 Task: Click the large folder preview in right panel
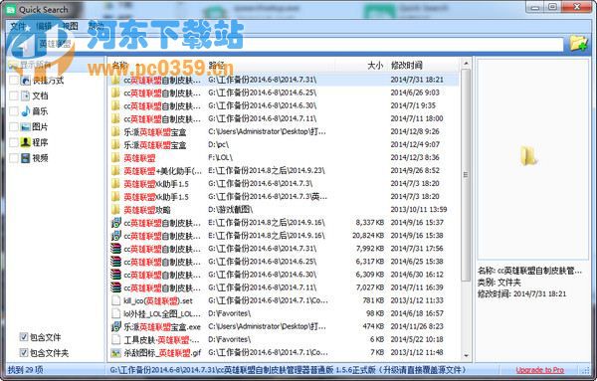[x=528, y=156]
